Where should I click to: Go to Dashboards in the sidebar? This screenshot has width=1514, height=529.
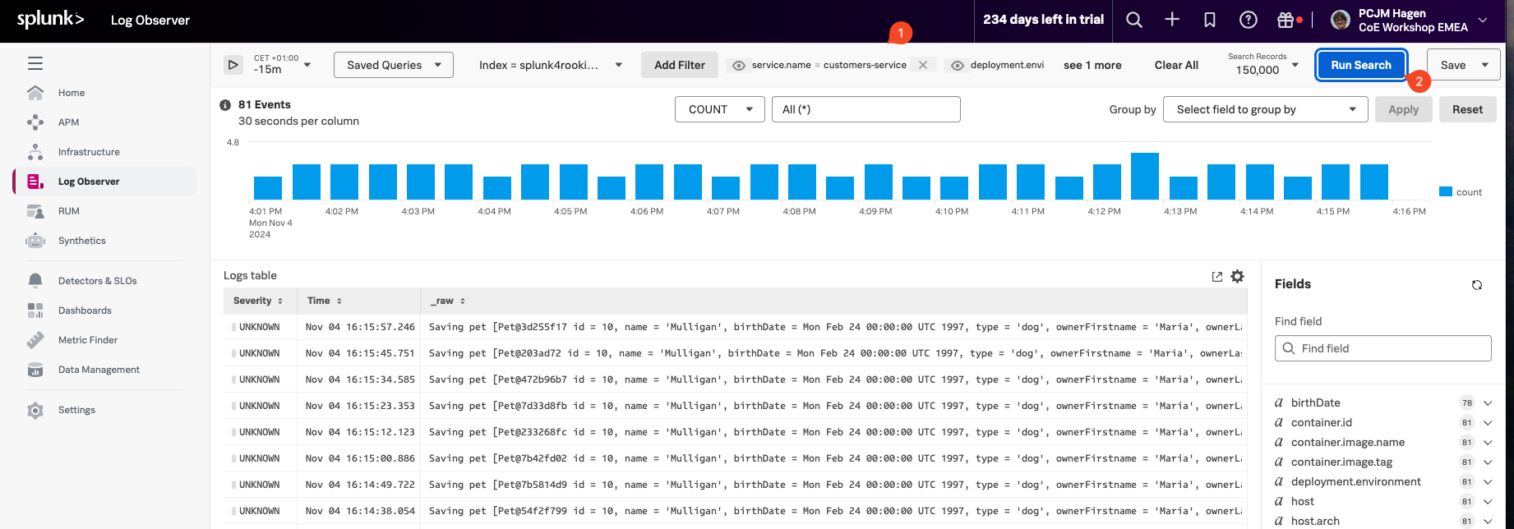click(x=85, y=310)
